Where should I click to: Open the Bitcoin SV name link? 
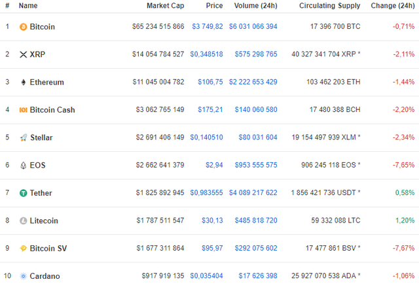click(48, 249)
